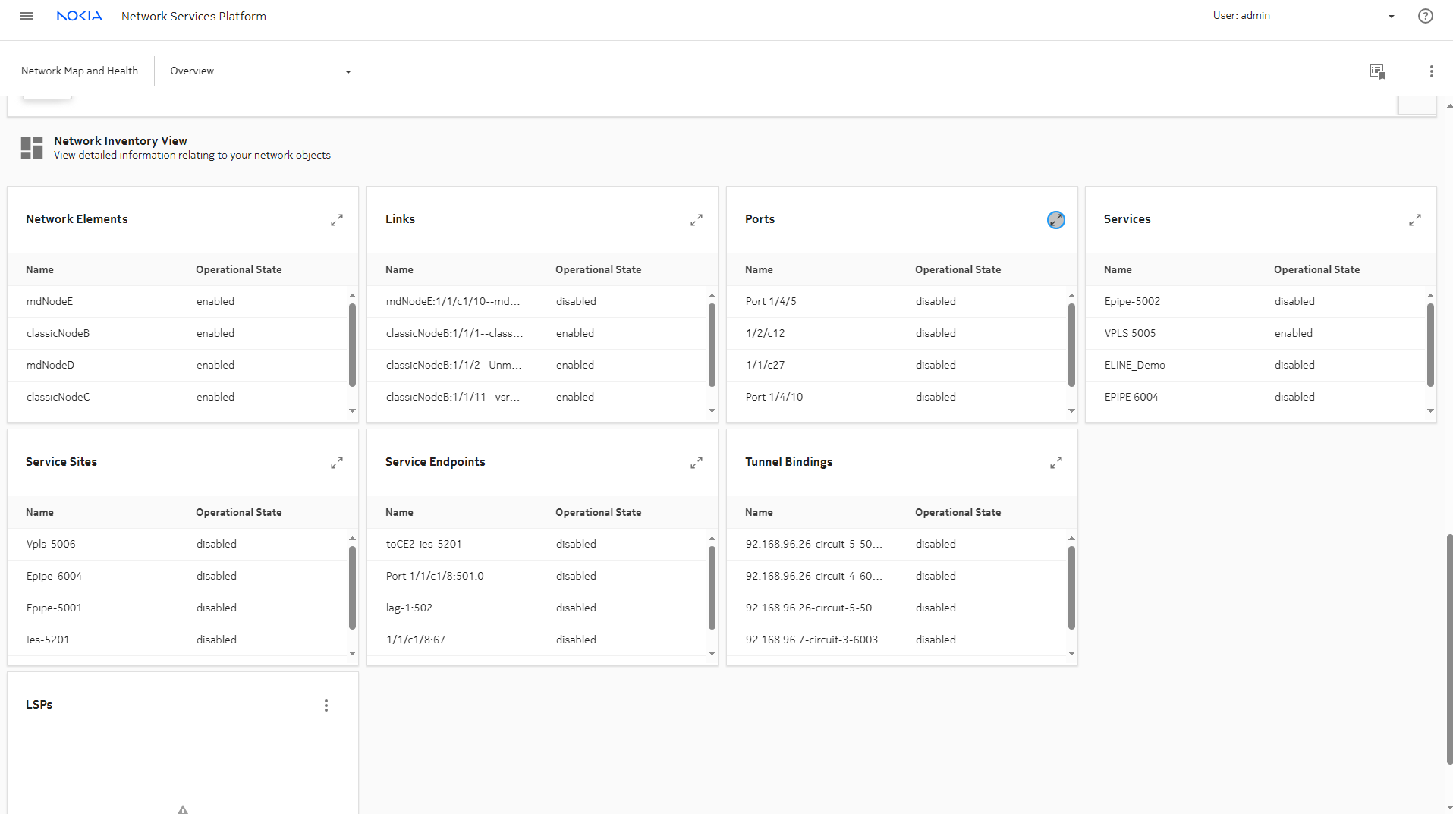Click the Nokia logo

[79, 16]
